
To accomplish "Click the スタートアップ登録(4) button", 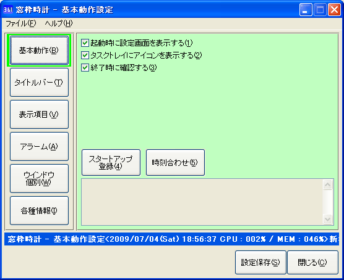I will coord(111,163).
